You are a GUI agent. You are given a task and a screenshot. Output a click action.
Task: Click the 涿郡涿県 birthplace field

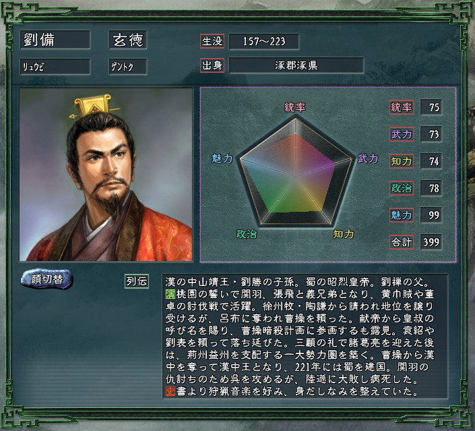(296, 65)
